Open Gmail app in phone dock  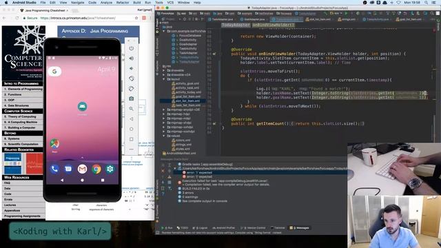coord(83,169)
